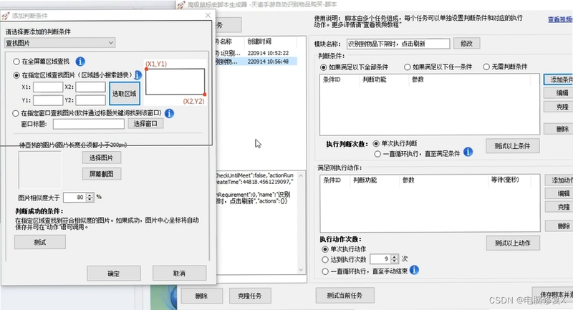The image size is (573, 310).
Task: Click 删除 button beside action list
Action: (x=559, y=226)
